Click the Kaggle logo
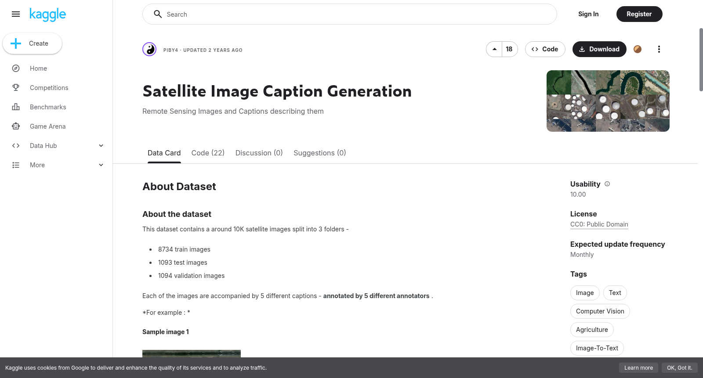This screenshot has width=703, height=378. [x=47, y=14]
